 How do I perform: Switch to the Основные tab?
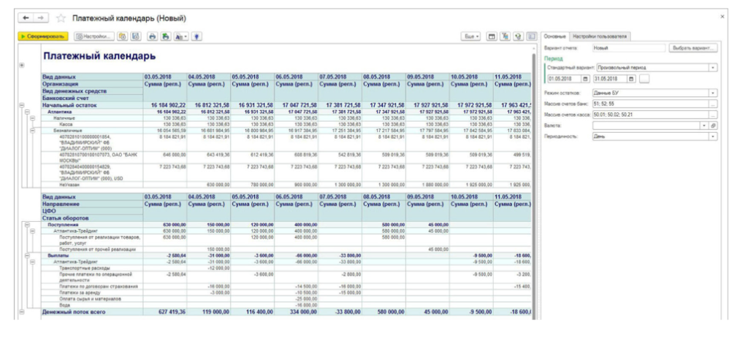(x=555, y=36)
